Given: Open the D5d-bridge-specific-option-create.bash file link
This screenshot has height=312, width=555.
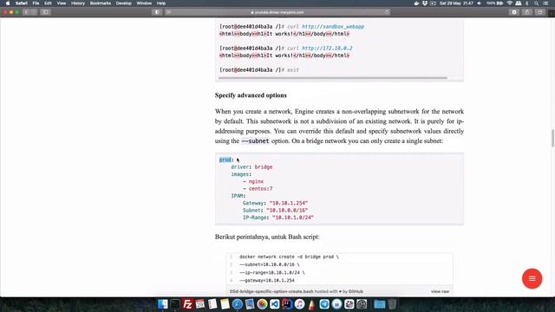Looking at the screenshot, I should pos(271,291).
